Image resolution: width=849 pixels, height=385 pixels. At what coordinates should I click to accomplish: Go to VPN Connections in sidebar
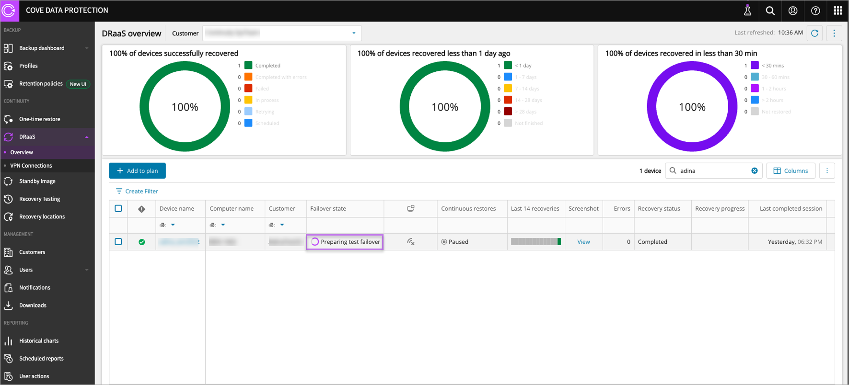click(x=31, y=166)
